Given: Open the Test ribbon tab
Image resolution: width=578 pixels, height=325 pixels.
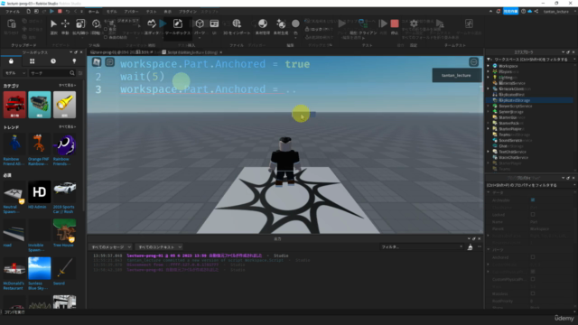Looking at the screenshot, I should [x=151, y=12].
